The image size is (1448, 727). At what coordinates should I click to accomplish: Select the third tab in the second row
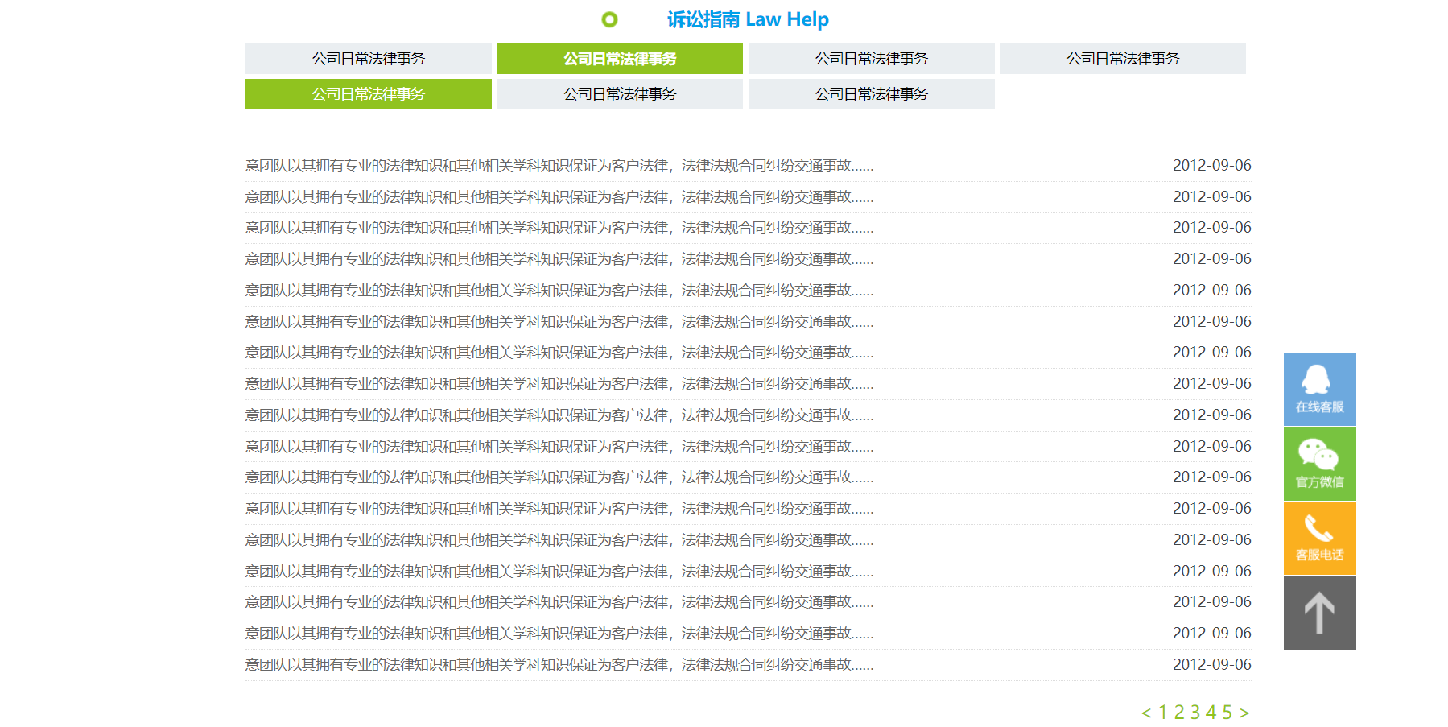(x=872, y=94)
